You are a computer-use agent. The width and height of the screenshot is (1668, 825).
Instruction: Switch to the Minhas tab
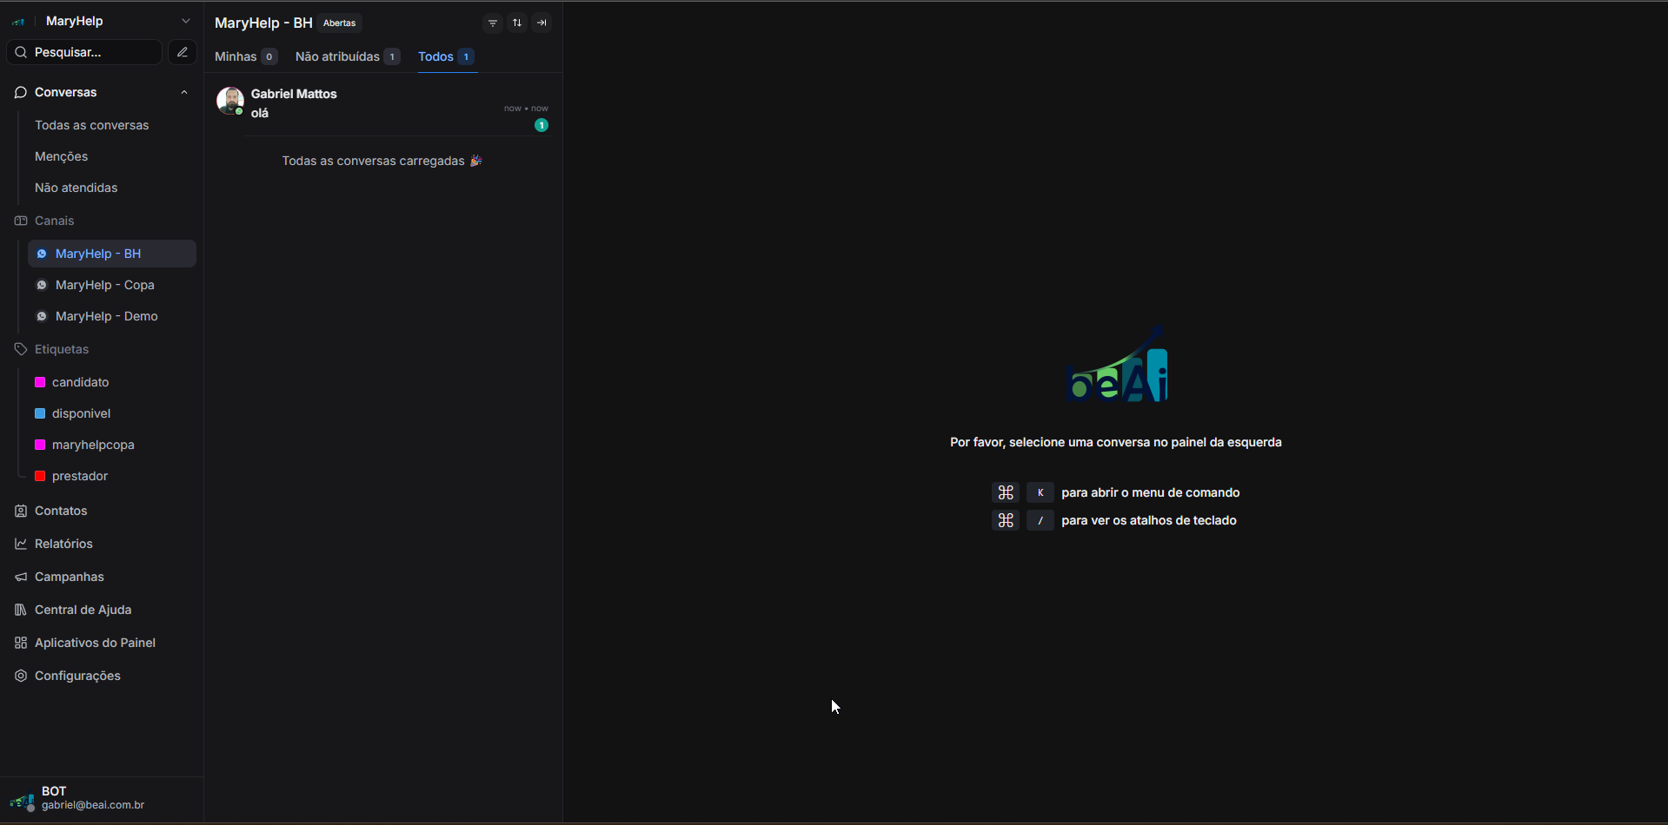[x=236, y=56]
